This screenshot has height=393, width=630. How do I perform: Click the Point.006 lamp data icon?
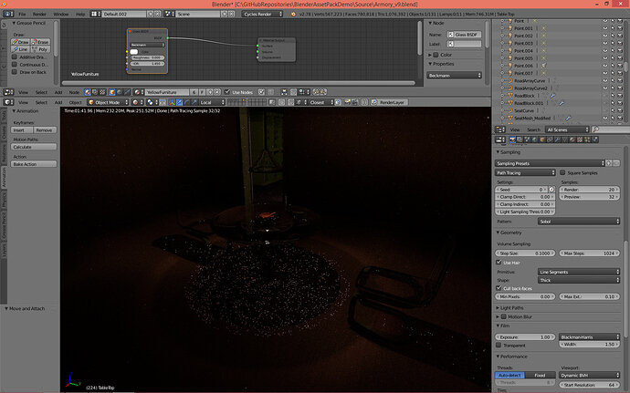543,66
